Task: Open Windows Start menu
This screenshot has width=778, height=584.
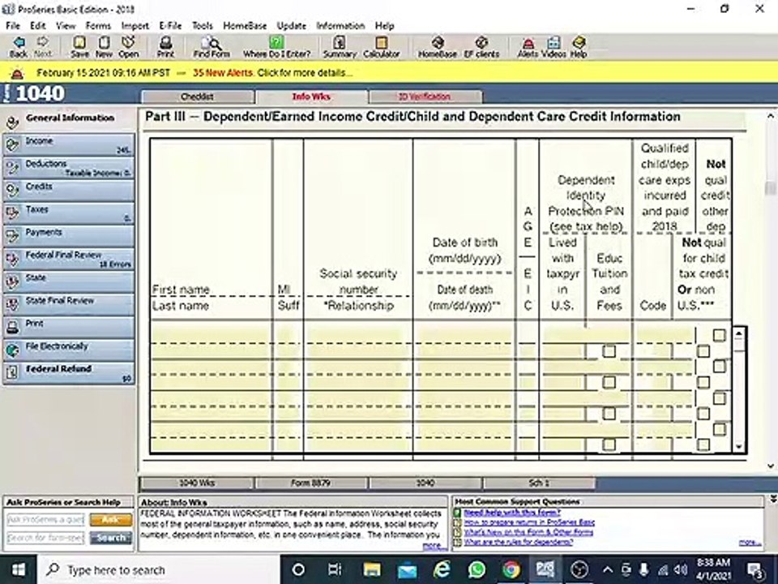Action: point(18,569)
